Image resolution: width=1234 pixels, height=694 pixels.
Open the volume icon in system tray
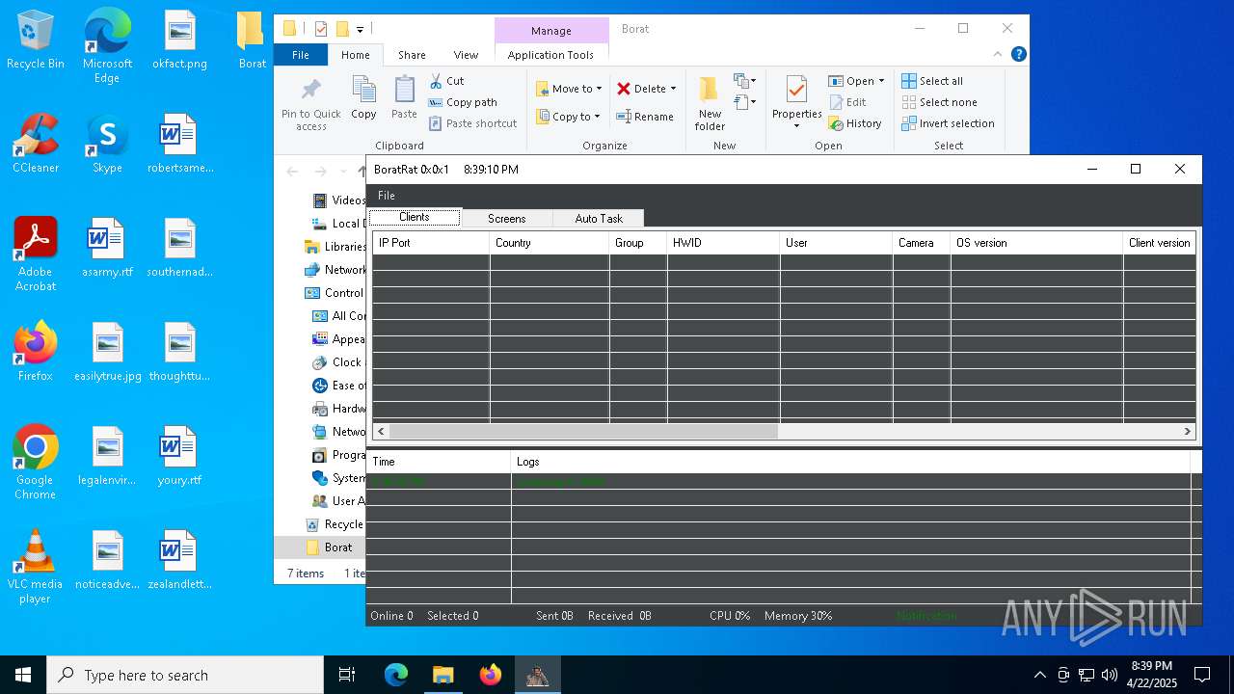1109,675
